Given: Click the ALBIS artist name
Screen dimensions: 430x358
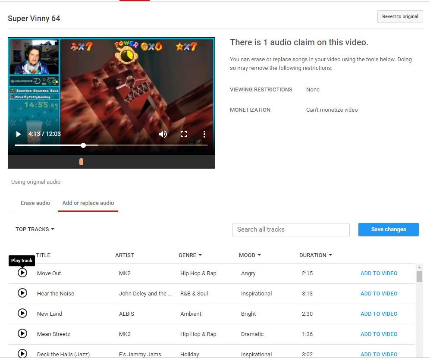Looking at the screenshot, I should (126, 314).
